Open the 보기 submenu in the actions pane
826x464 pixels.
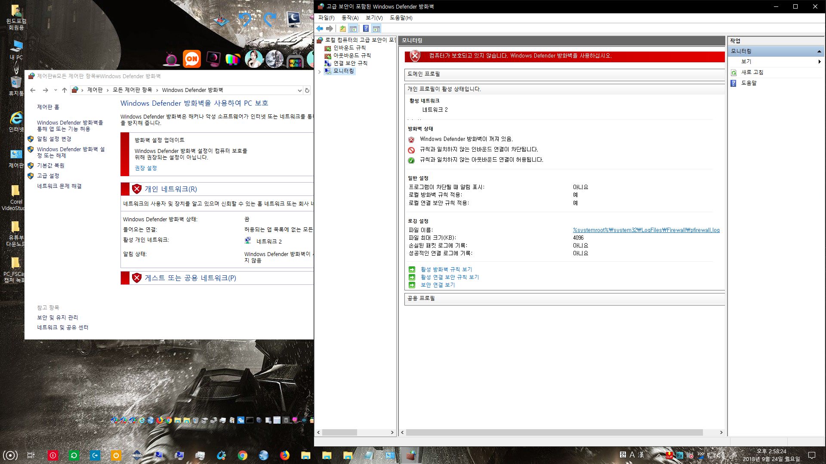776,61
